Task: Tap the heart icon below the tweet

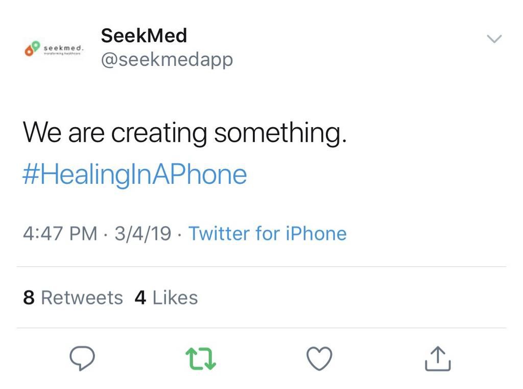Action: (x=319, y=359)
